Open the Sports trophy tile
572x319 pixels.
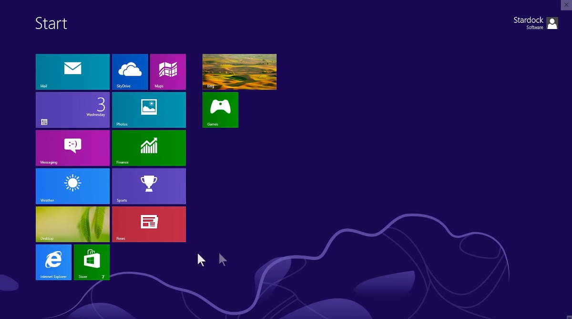click(x=149, y=186)
